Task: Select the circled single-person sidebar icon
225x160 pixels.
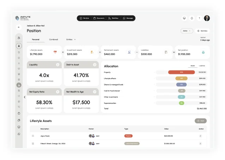Action: coord(19,46)
